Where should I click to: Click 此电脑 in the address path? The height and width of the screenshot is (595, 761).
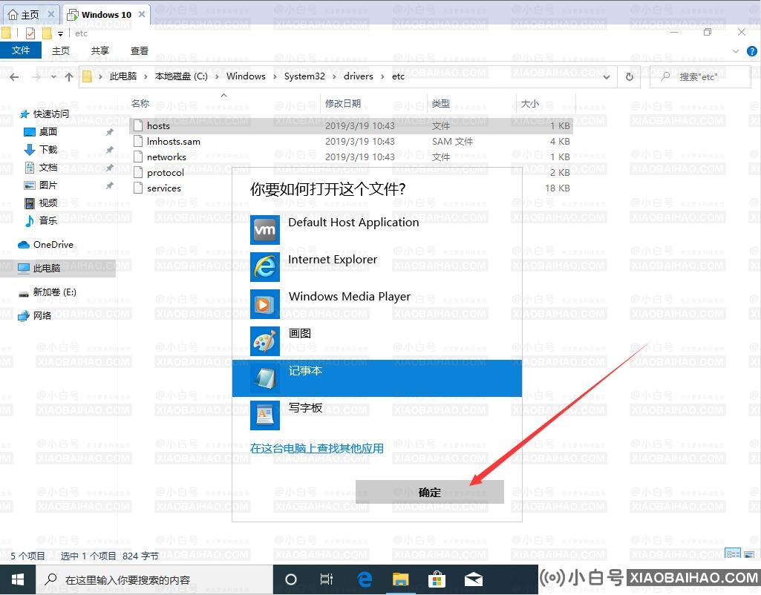[x=123, y=76]
